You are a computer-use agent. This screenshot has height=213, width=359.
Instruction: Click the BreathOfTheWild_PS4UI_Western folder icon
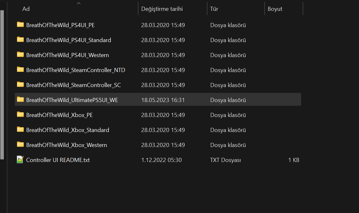click(x=20, y=55)
